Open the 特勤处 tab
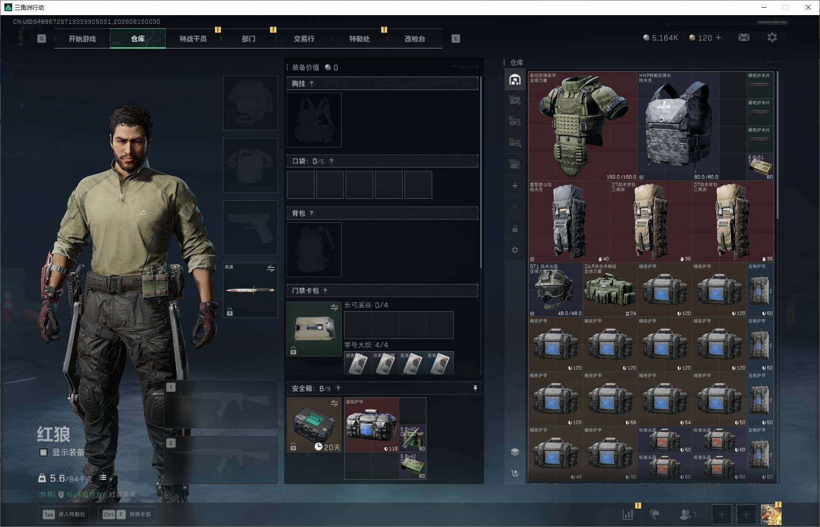The width and height of the screenshot is (820, 527). pyautogui.click(x=359, y=38)
